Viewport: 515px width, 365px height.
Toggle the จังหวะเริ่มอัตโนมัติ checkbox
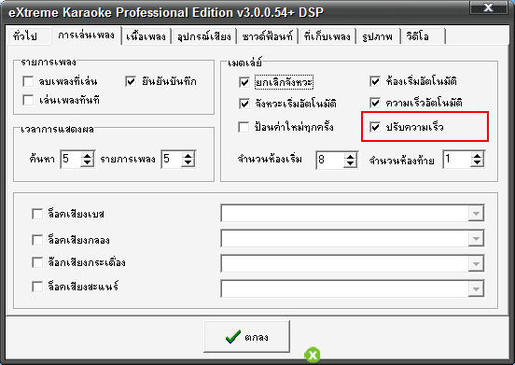click(244, 104)
